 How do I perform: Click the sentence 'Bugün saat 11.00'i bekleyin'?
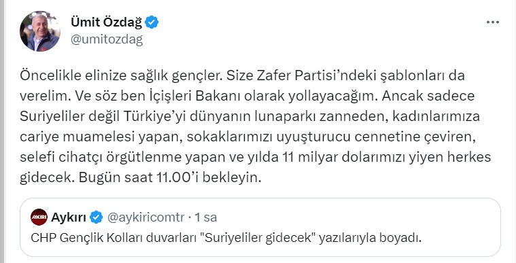pyautogui.click(x=170, y=178)
